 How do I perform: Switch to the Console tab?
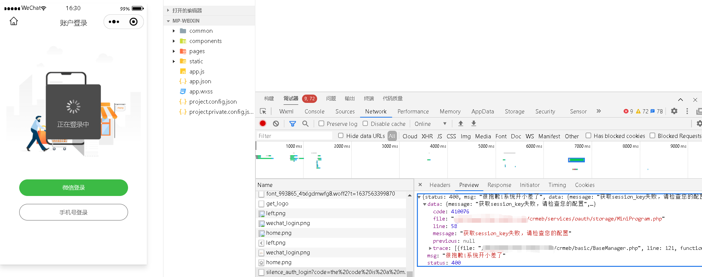[x=314, y=112]
